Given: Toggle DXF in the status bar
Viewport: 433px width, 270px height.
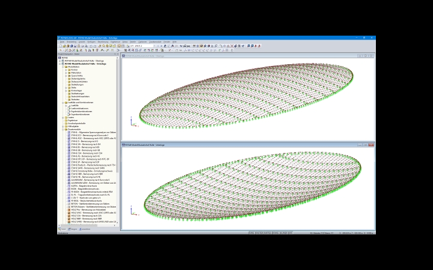Looking at the screenshot, I should tap(290, 233).
